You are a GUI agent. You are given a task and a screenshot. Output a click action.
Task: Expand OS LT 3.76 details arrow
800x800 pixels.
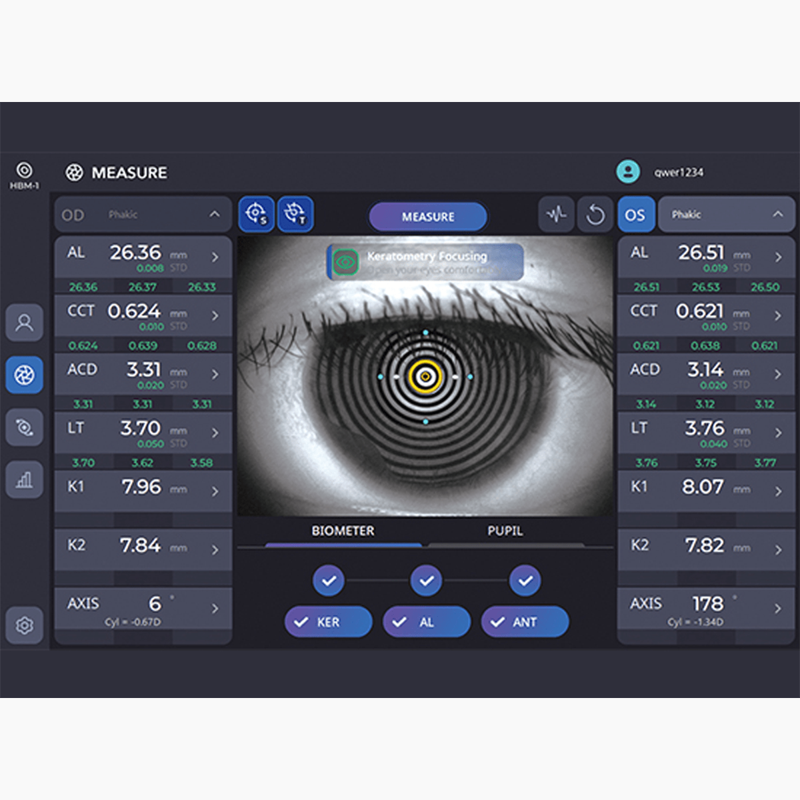coord(778,433)
